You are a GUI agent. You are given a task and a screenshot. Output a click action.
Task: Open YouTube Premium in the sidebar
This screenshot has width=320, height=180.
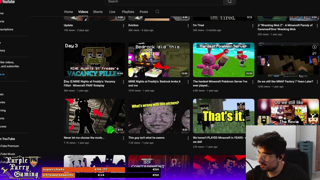[9, 146]
